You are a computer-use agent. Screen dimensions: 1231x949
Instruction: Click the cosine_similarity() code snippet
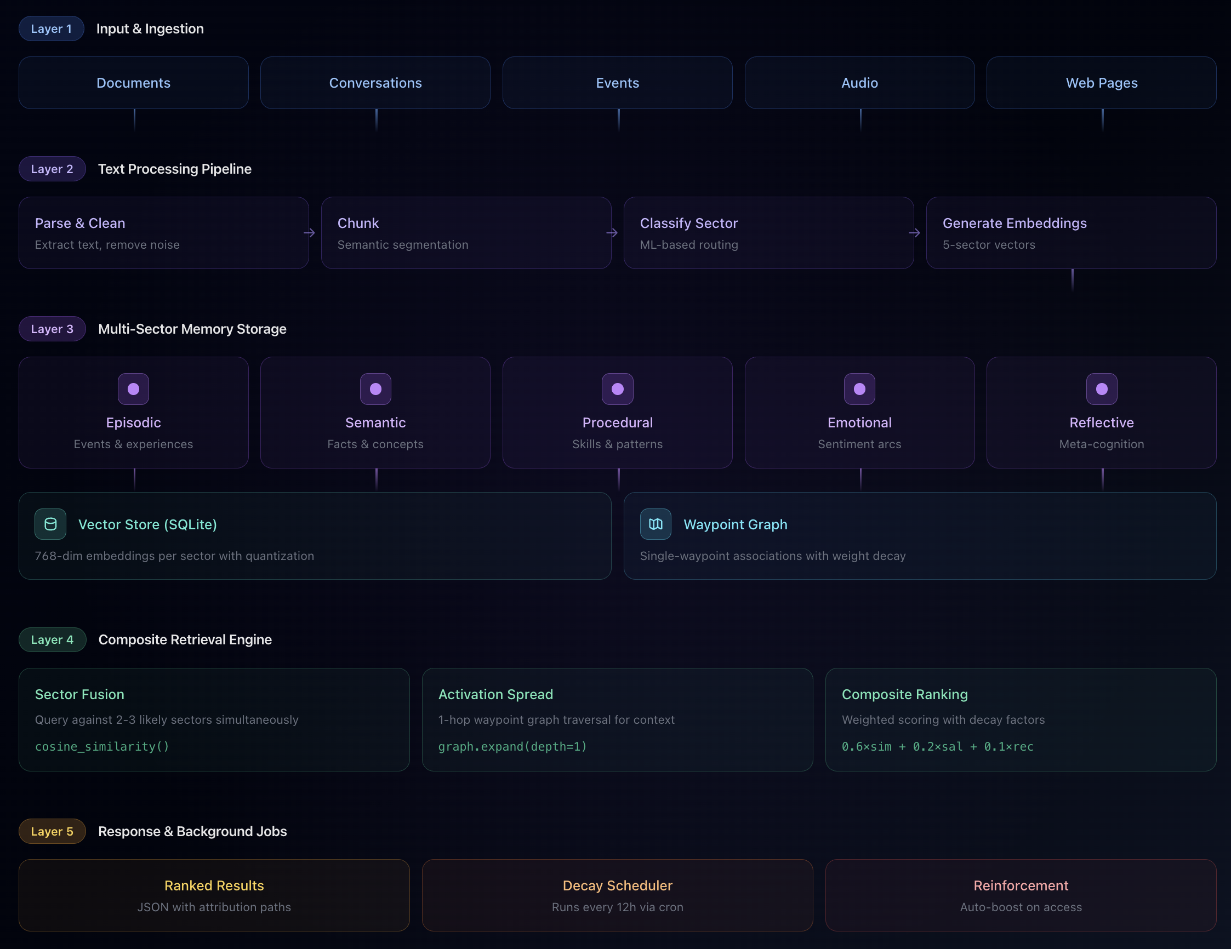(102, 746)
